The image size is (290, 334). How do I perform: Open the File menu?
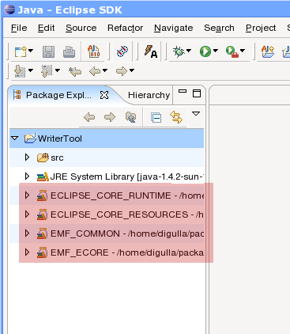tap(19, 28)
